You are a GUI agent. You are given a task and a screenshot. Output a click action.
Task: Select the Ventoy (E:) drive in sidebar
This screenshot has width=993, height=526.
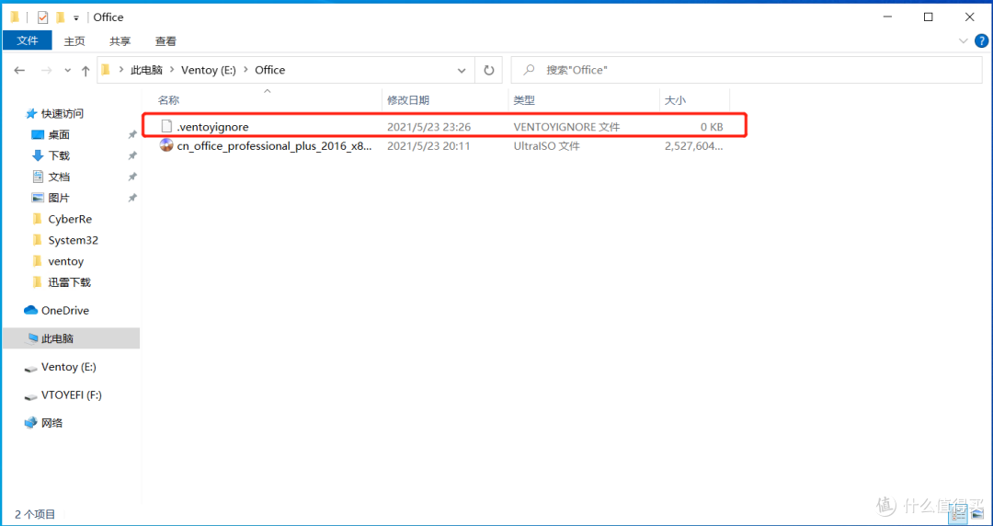point(68,367)
